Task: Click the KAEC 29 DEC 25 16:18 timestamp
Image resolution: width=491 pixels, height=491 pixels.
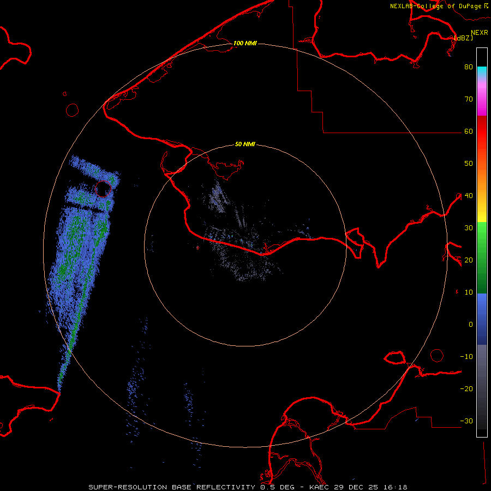Action: click(x=358, y=487)
